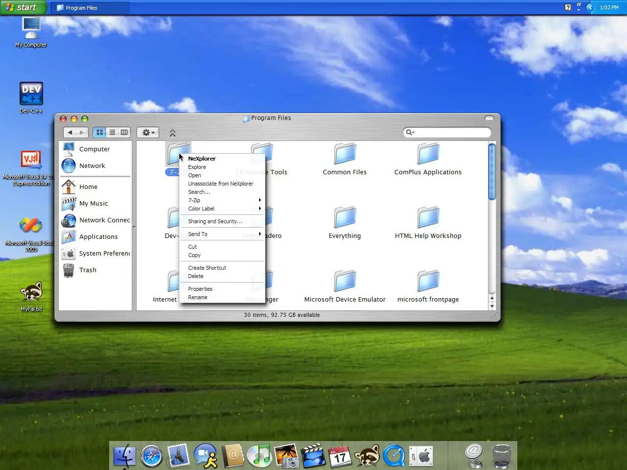
Task: Toggle toolbar with the pill button
Action: 489,118
